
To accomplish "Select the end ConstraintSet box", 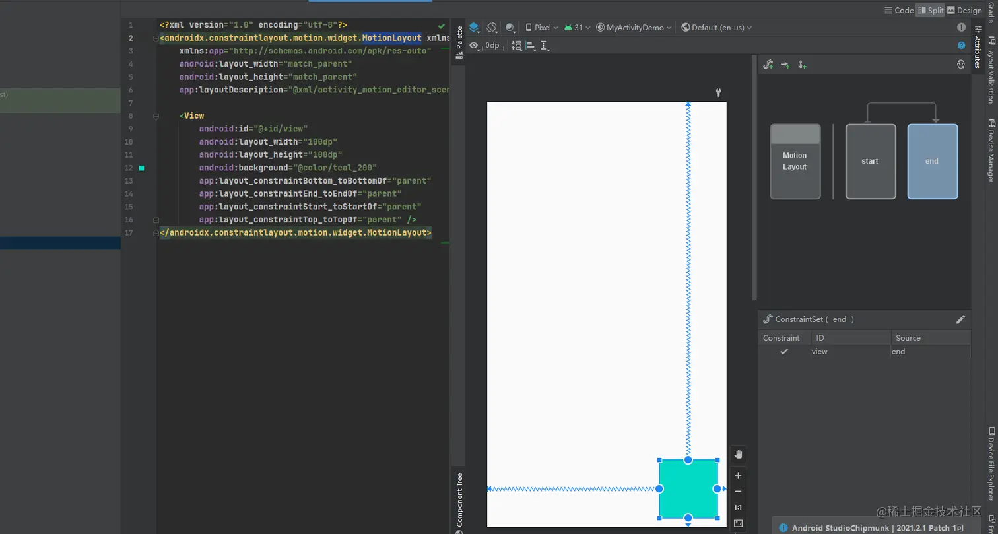I will [x=933, y=162].
